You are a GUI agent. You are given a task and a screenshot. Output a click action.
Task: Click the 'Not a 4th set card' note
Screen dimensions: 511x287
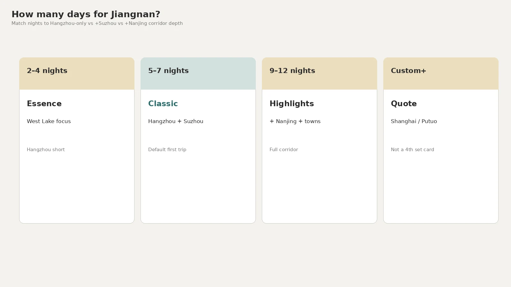tap(412, 150)
